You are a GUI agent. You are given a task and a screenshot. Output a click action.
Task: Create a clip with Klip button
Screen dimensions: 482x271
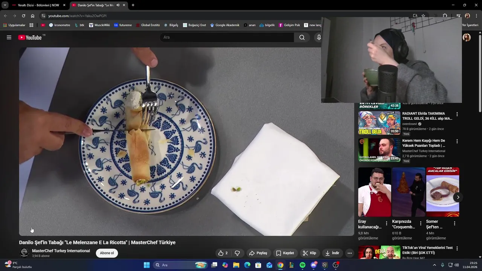tap(310, 253)
